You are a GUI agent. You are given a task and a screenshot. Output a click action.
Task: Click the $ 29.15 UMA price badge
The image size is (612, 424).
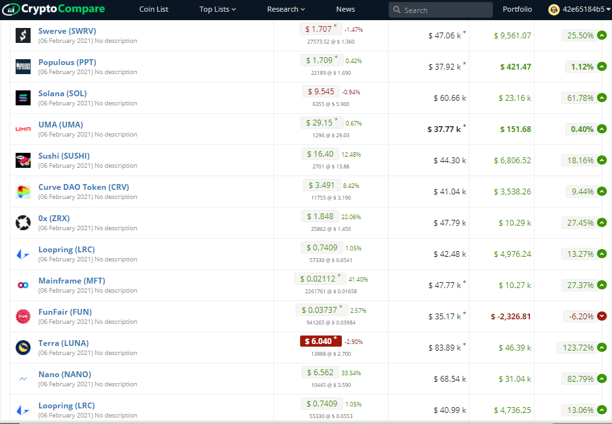322,122
